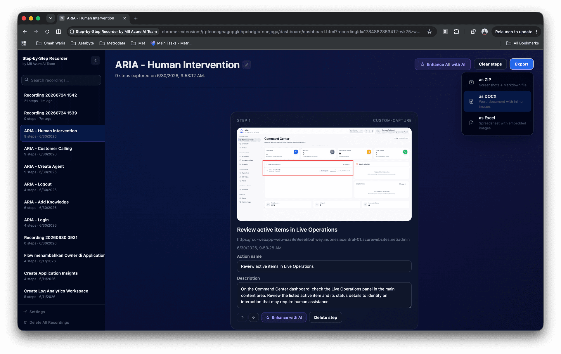The height and width of the screenshot is (354, 561).
Task: Click Enhance All with AI
Action: pos(443,64)
